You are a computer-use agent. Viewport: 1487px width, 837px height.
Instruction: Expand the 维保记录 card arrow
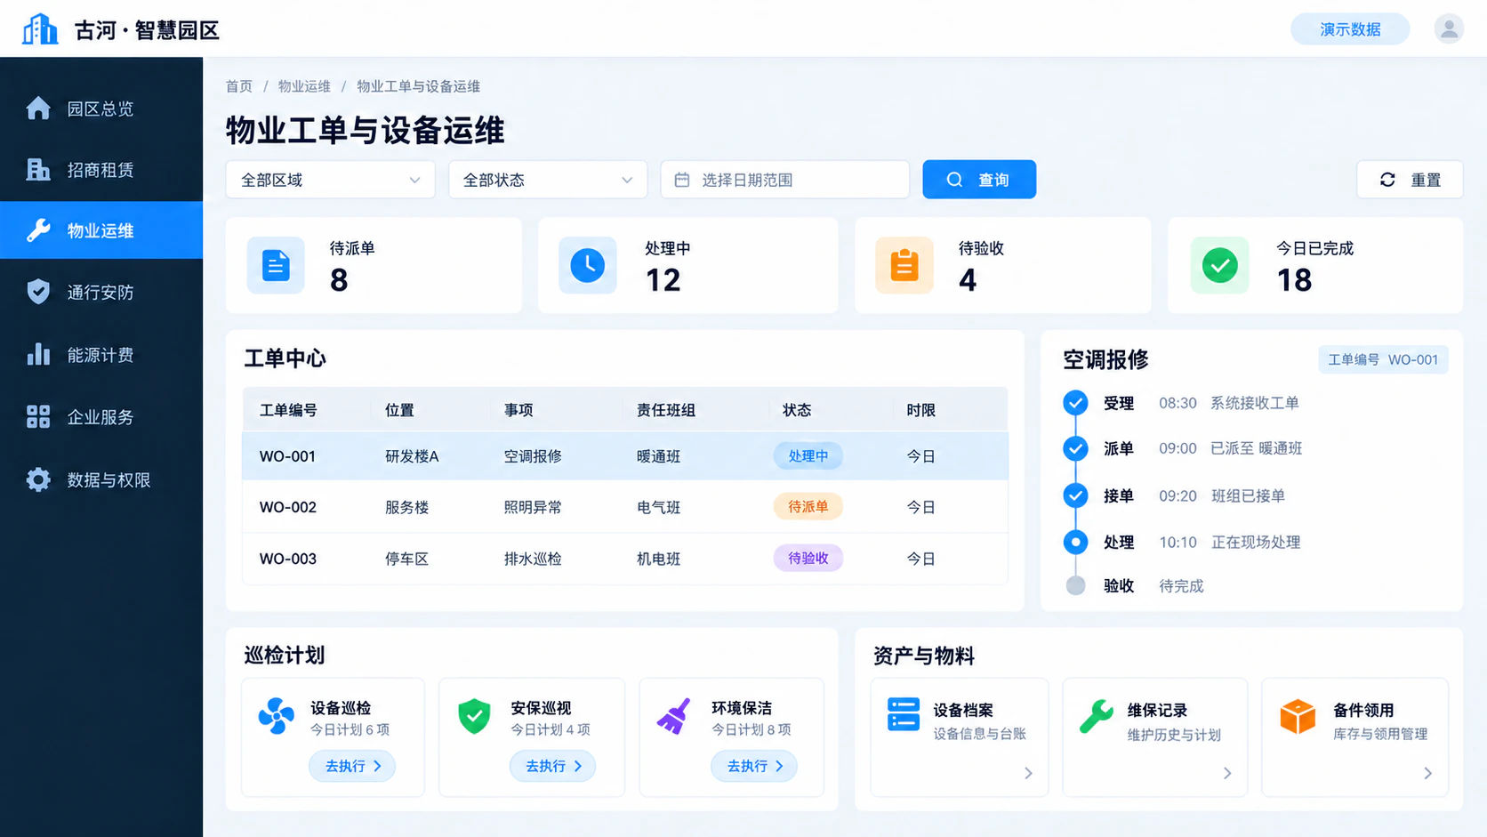1227,773
